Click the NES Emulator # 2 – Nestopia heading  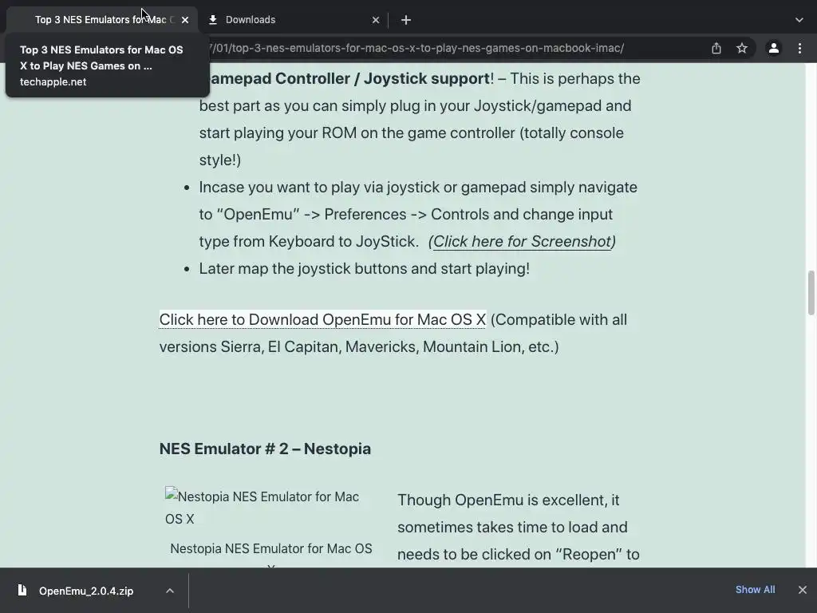coord(265,449)
